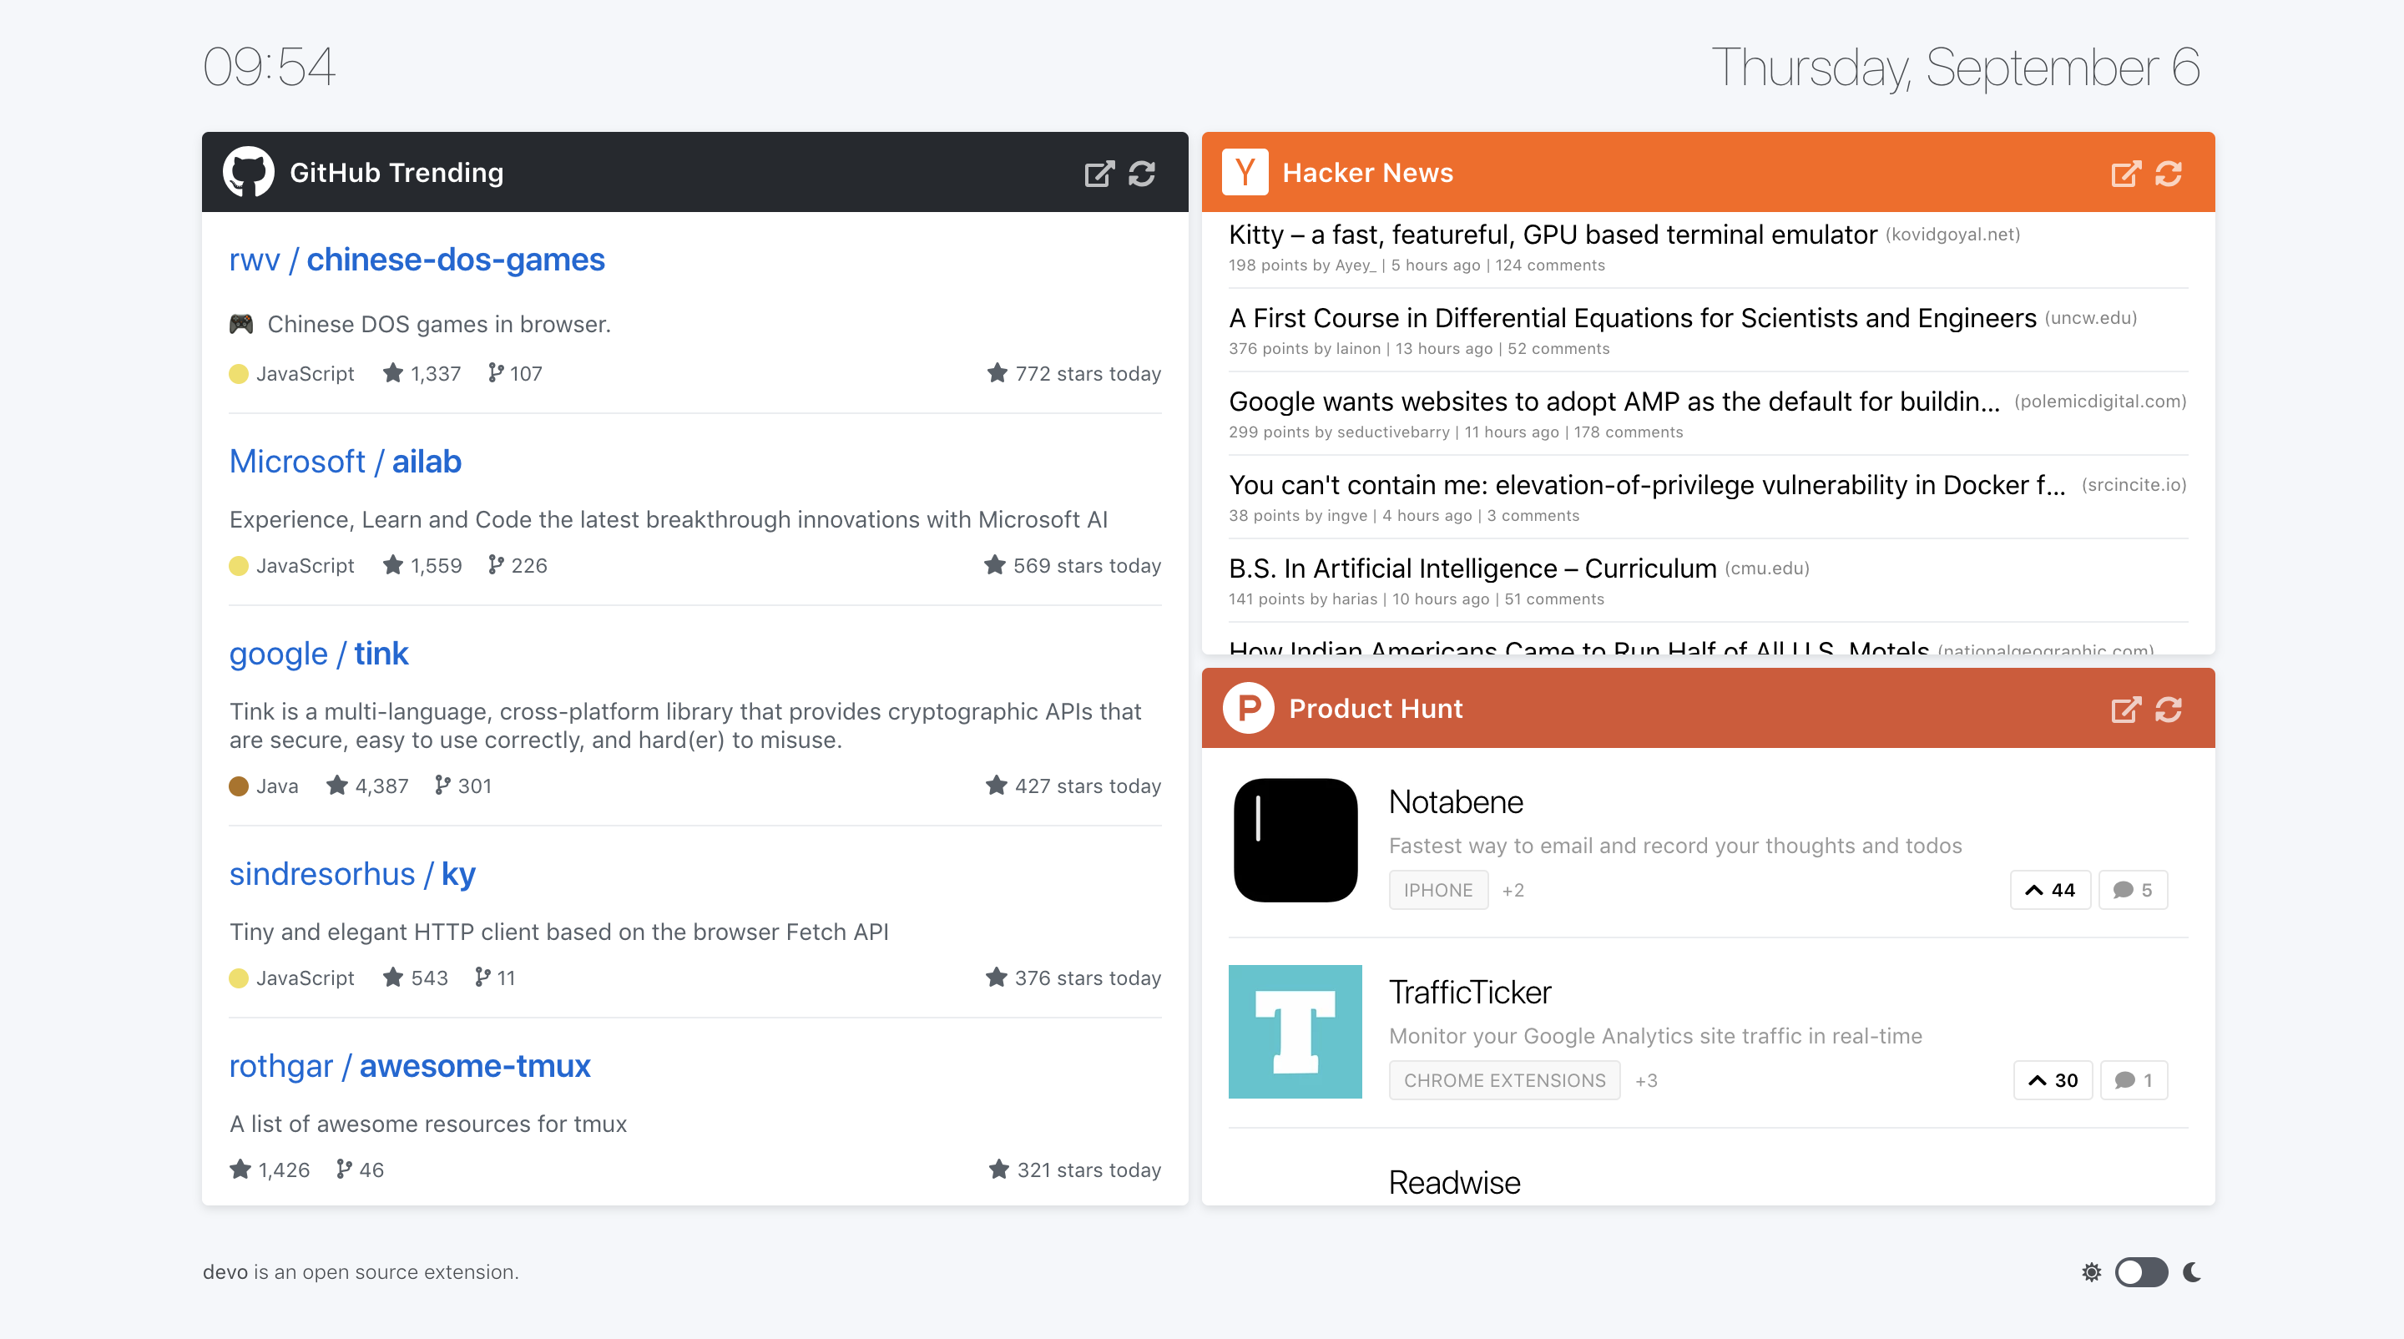Click the Product Hunt P logo

pos(1248,708)
